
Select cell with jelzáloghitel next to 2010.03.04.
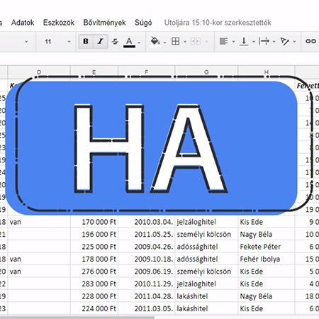(x=206, y=222)
